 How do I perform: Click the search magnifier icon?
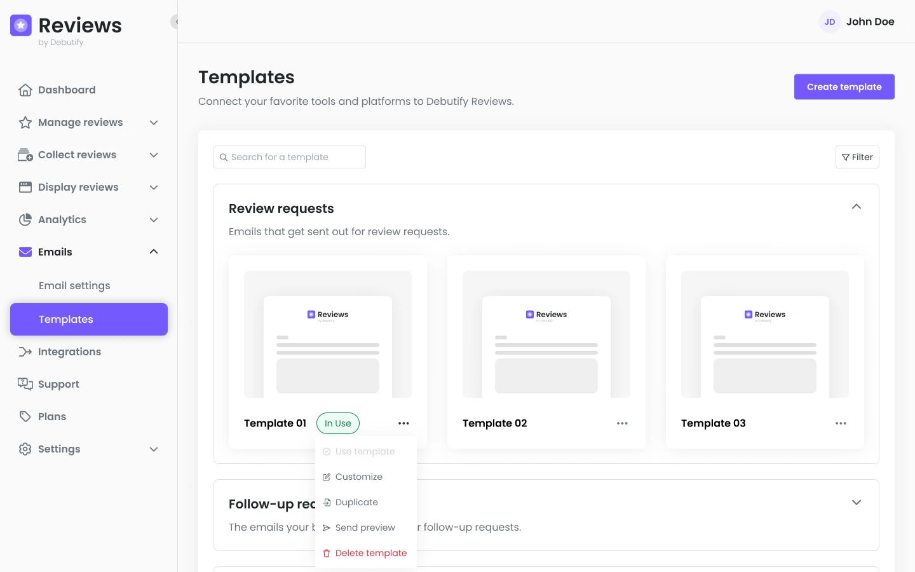[224, 158]
